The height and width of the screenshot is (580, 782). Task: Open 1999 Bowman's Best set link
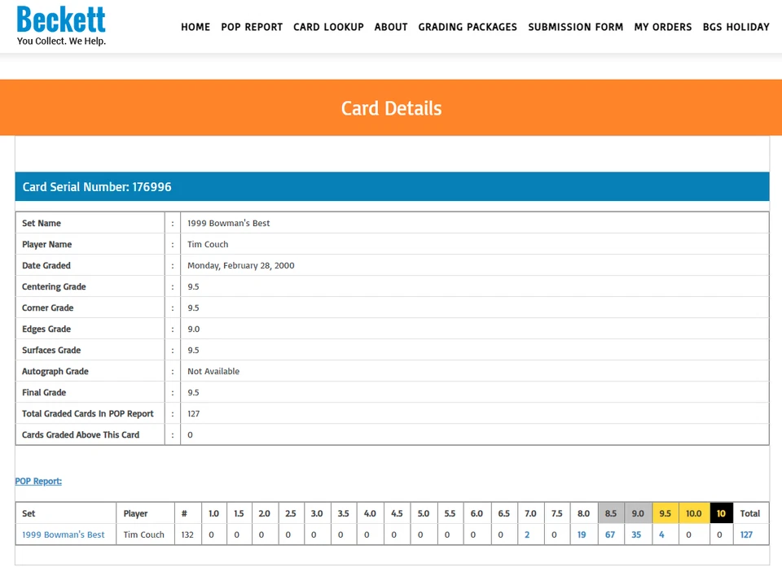click(x=64, y=534)
